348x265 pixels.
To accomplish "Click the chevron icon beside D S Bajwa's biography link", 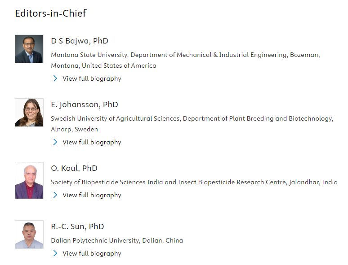I will [55, 78].
